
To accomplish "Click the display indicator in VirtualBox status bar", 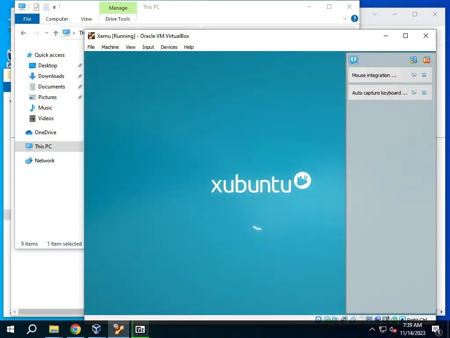I will point(369,319).
